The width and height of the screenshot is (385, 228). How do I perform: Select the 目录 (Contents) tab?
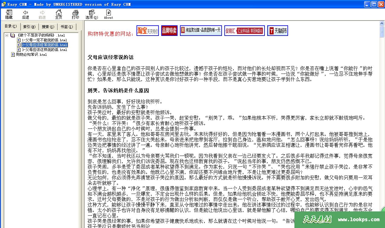(11, 27)
